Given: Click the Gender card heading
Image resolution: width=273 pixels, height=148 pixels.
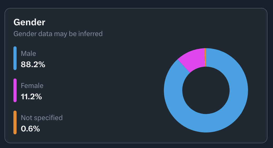Looking at the screenshot, I should tap(29, 22).
